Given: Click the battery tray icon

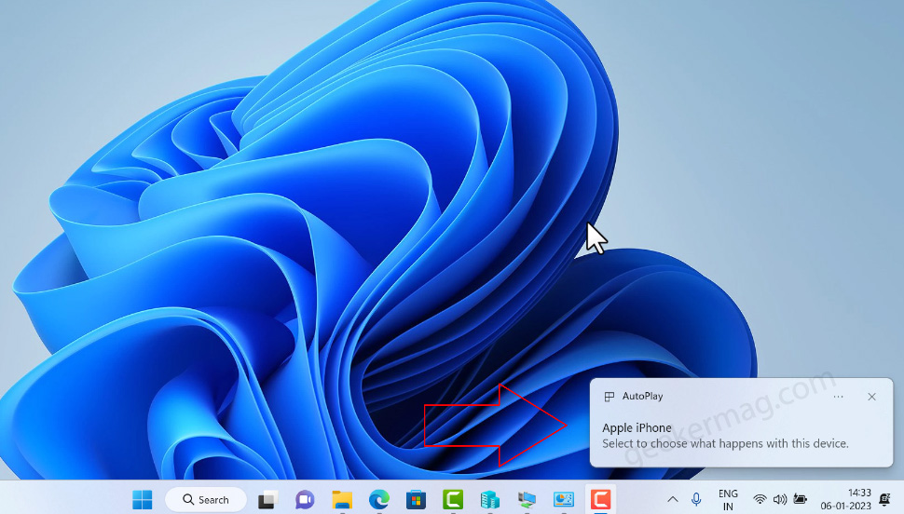Looking at the screenshot, I should click(801, 499).
